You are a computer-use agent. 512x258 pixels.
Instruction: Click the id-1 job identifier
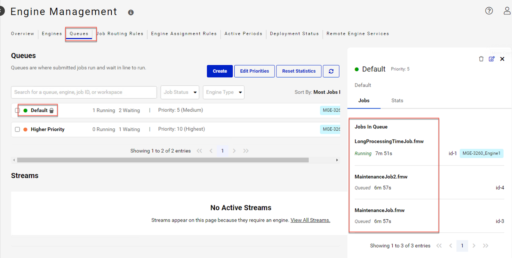(x=452, y=153)
